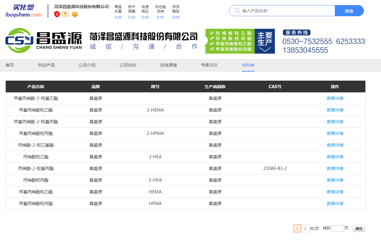Click the 商品丰富 rating item
The width and height of the screenshot is (381, 241).
[118, 12]
